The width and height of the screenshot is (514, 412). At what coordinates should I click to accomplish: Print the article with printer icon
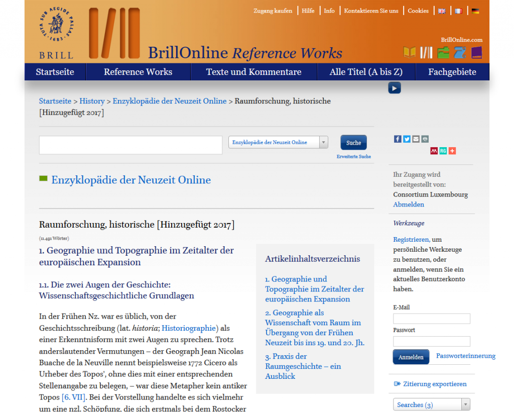(425, 139)
